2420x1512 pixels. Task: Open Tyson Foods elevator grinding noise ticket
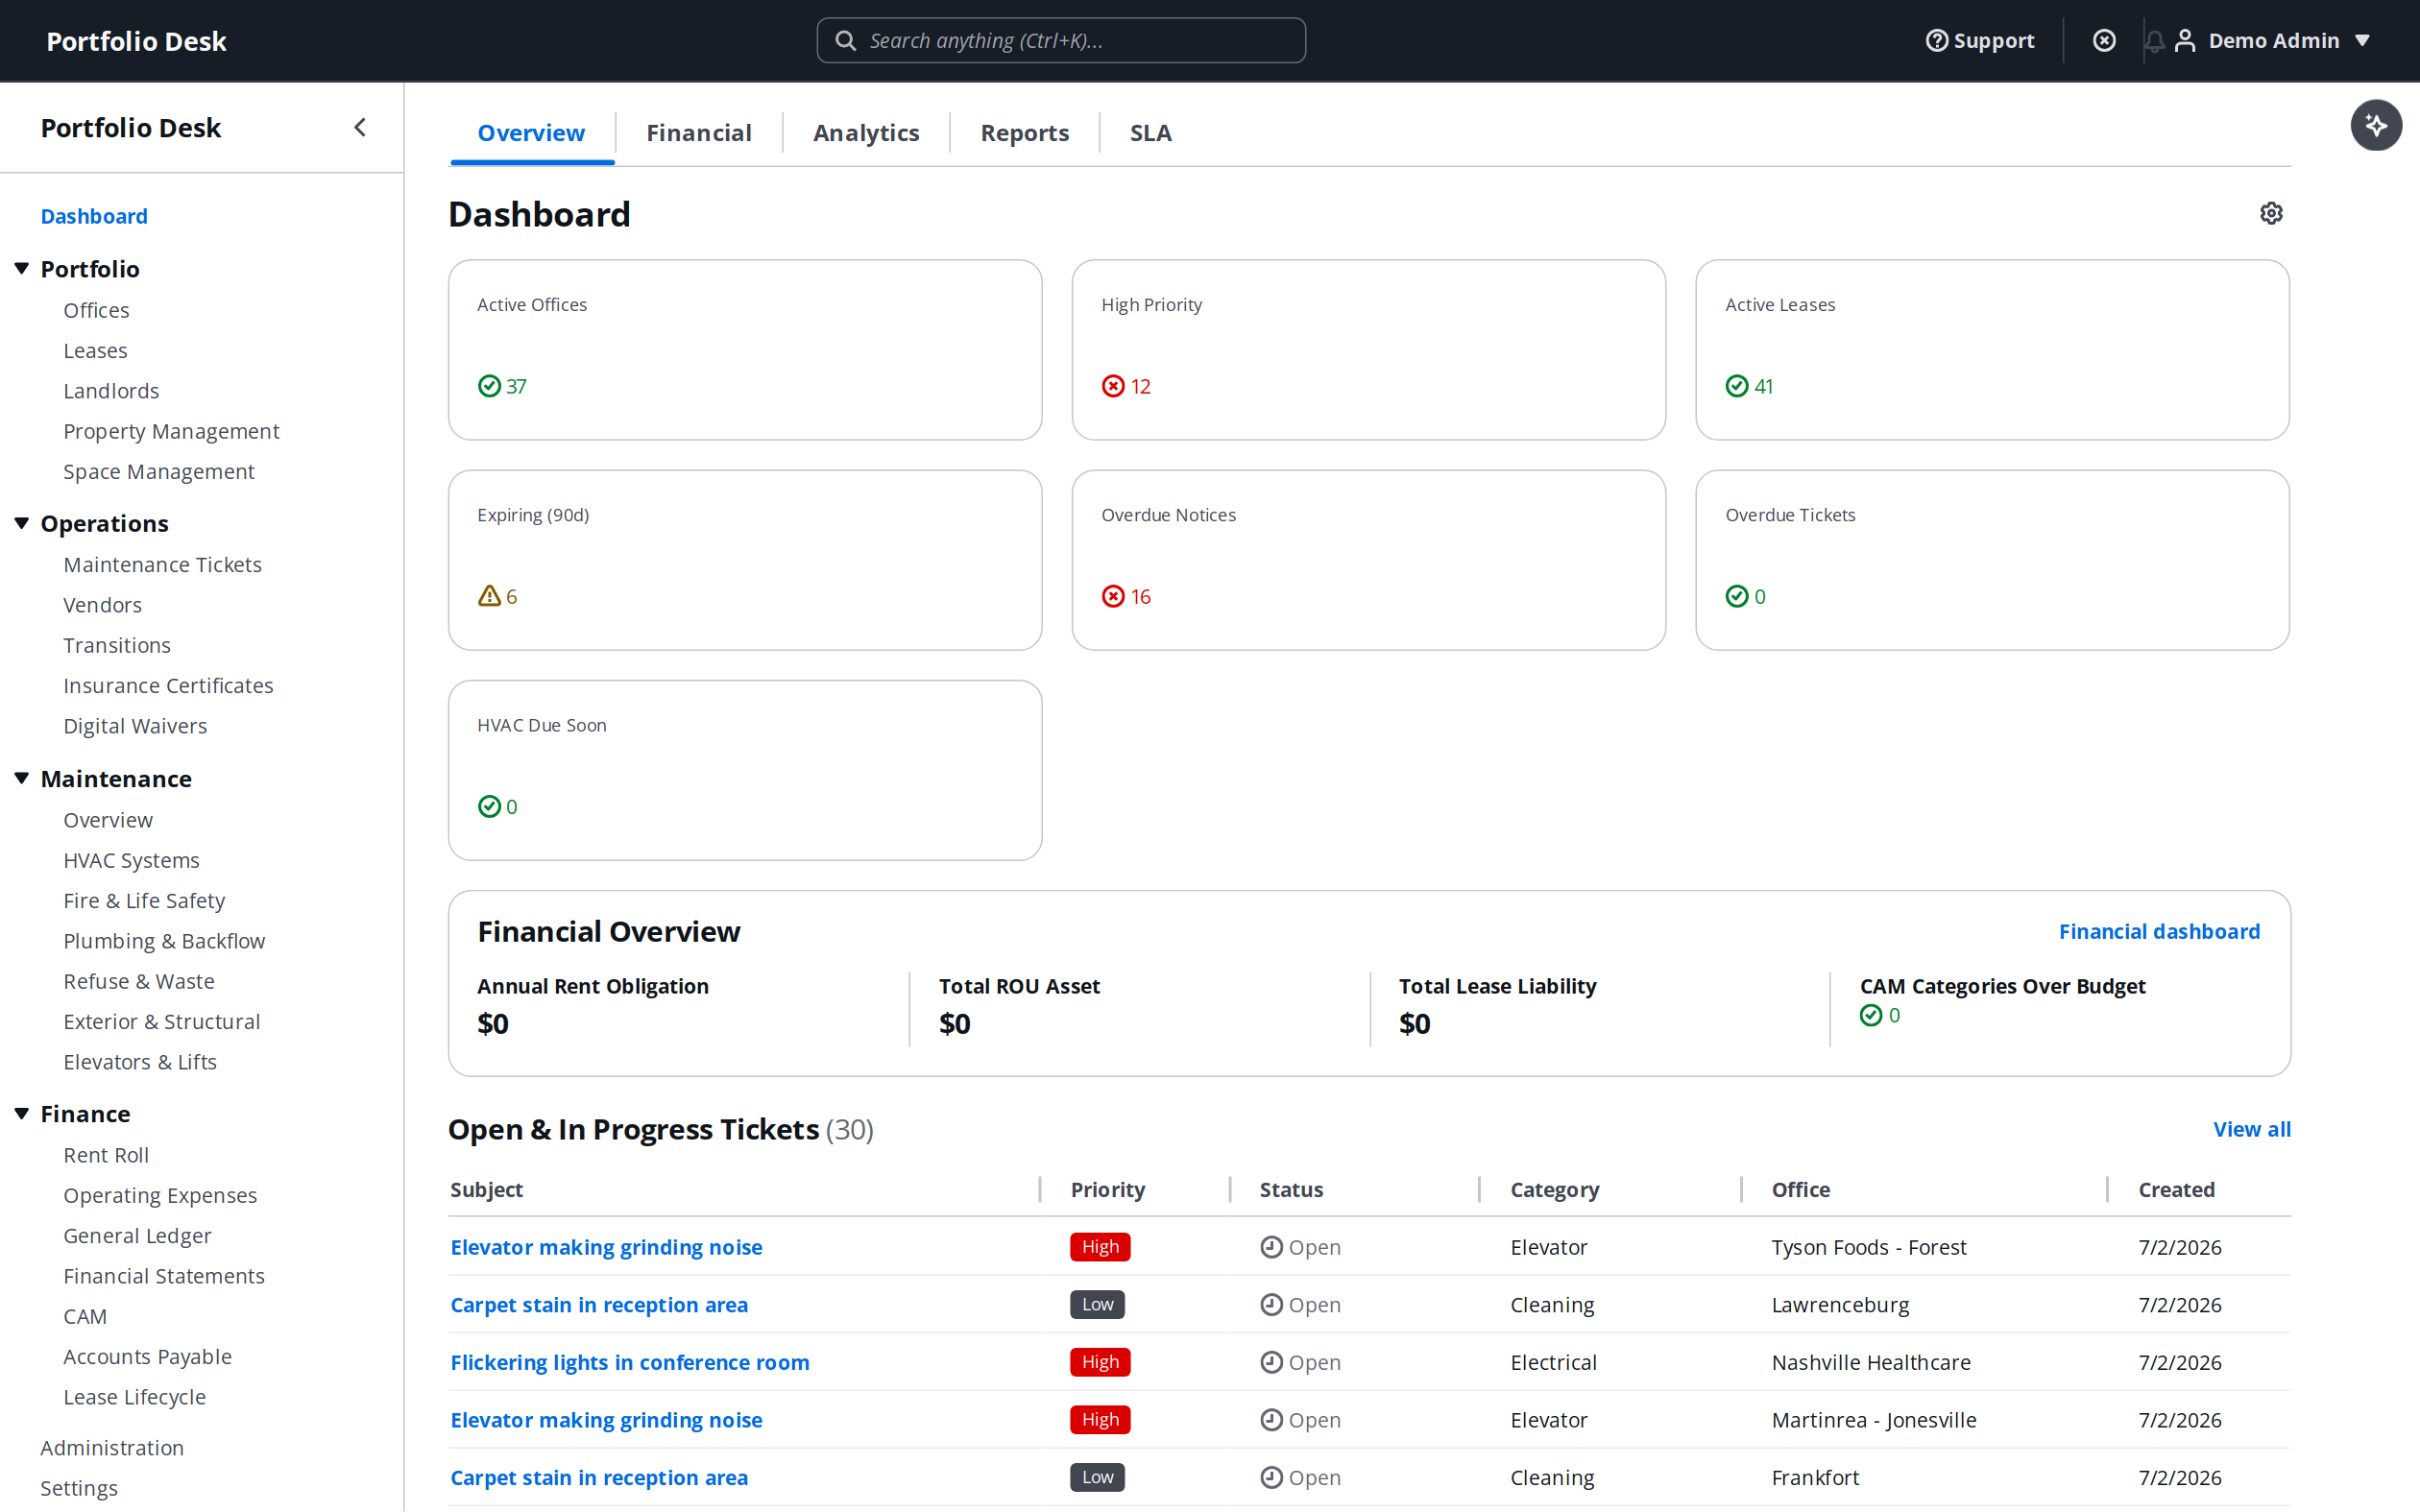(x=606, y=1247)
